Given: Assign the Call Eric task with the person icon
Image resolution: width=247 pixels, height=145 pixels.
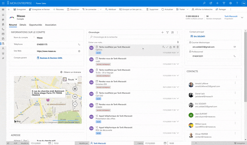Looking at the screenshot, I should point(163,47).
